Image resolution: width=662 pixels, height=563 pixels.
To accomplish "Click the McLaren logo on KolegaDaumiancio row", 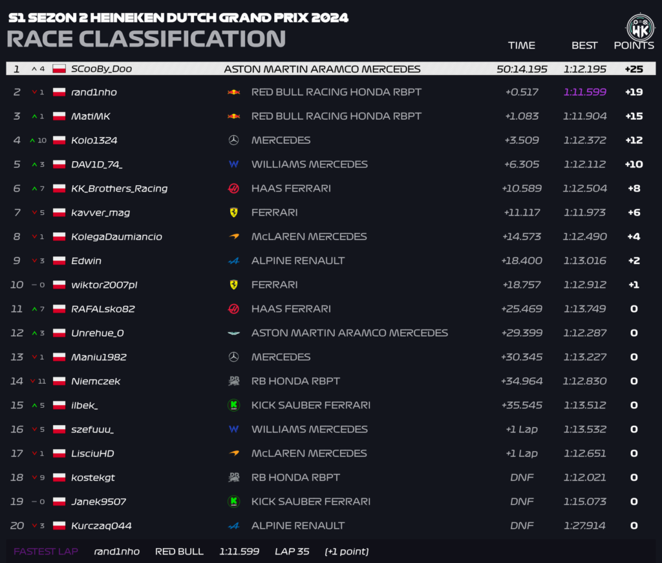I will pos(233,237).
